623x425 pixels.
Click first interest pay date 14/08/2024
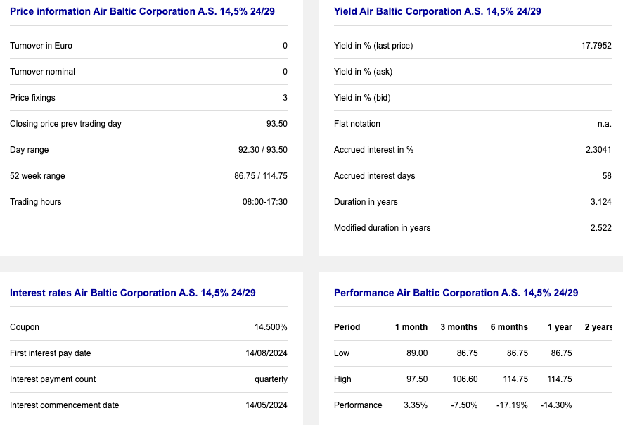266,353
